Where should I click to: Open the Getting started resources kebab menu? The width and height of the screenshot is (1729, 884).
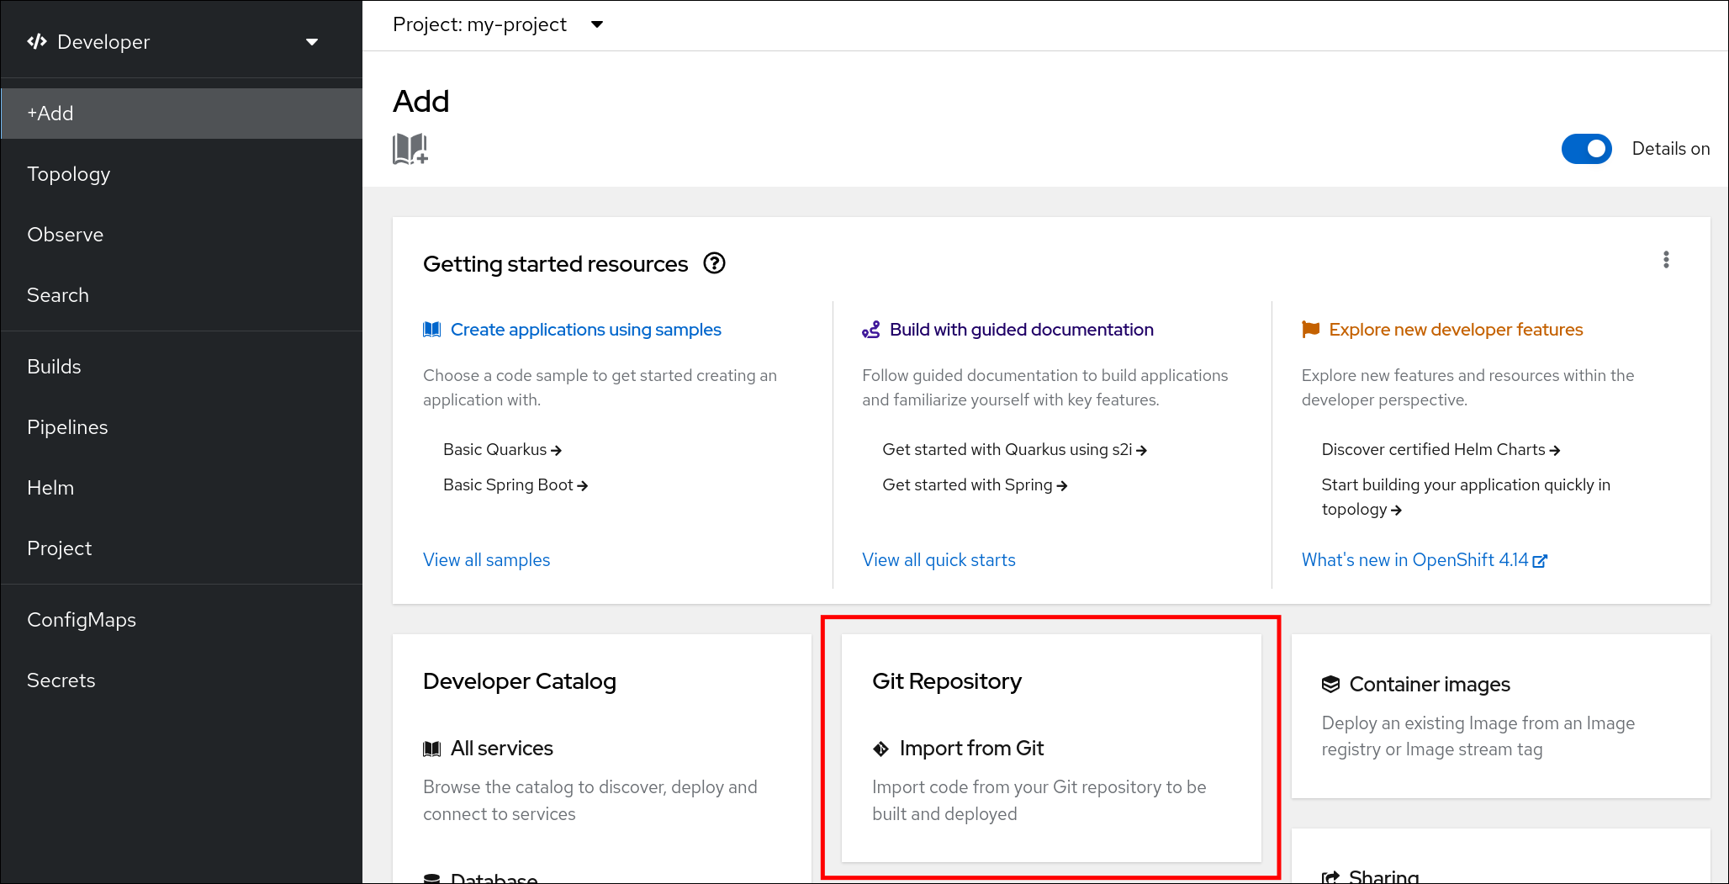(x=1666, y=260)
